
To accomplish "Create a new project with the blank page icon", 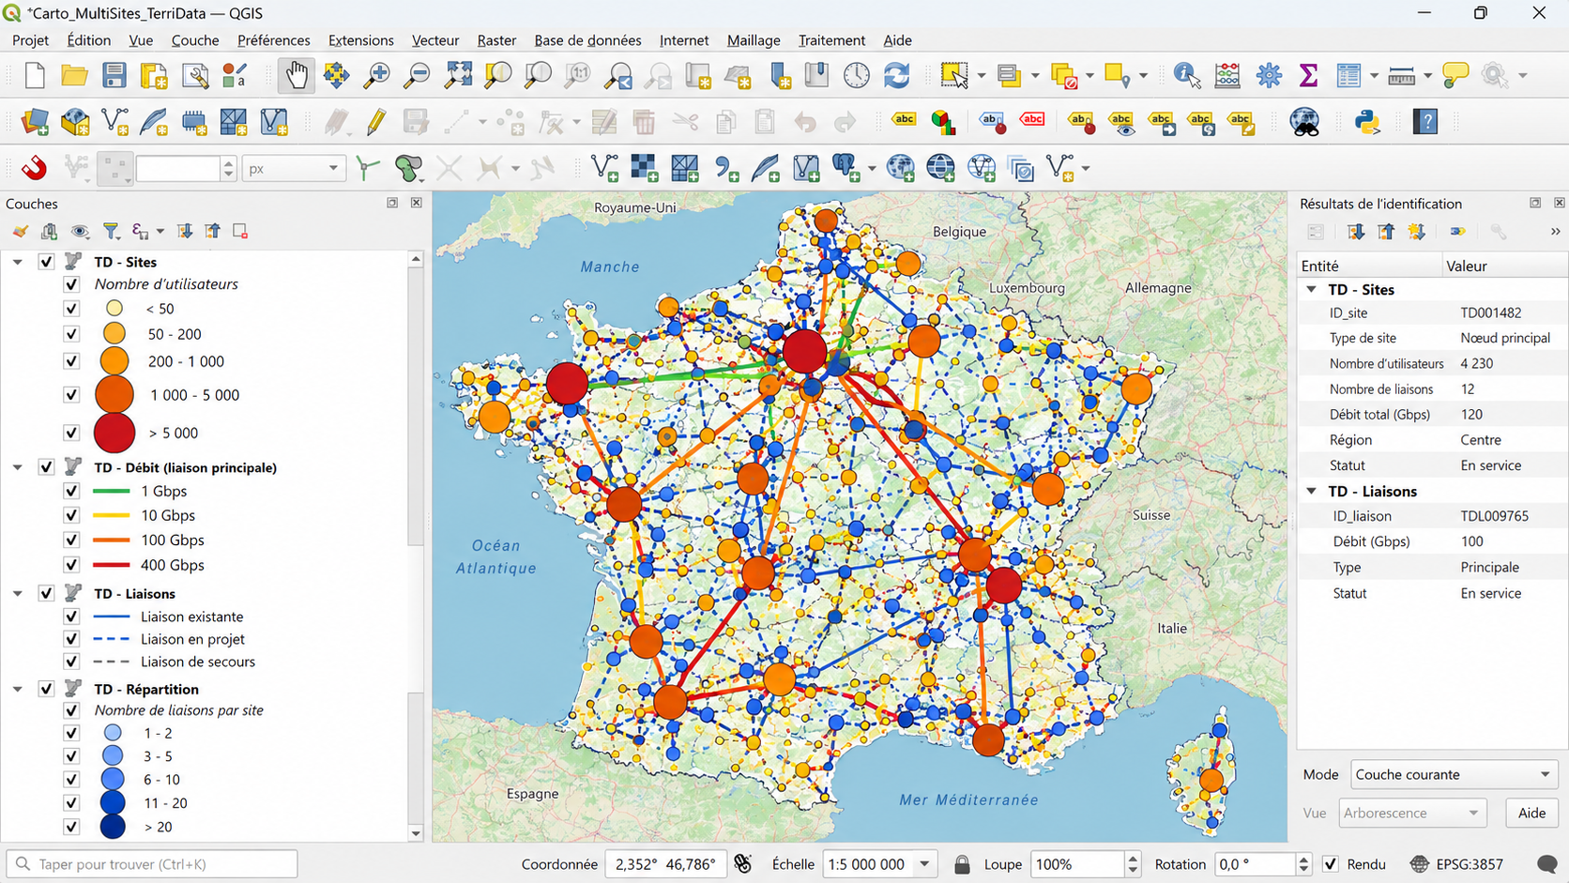I will coord(35,75).
